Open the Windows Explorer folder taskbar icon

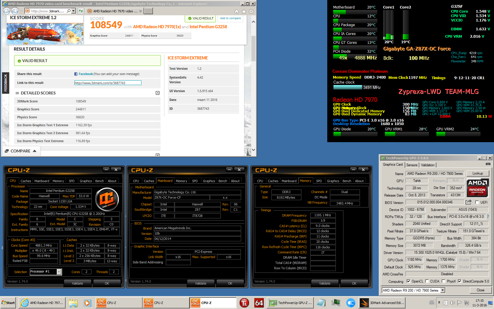(73, 303)
